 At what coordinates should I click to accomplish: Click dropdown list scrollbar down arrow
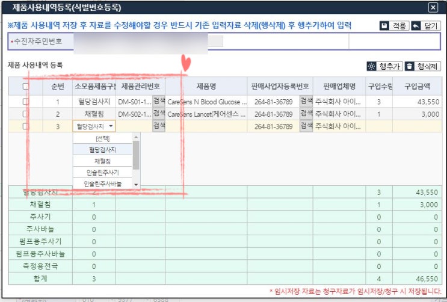(x=136, y=185)
